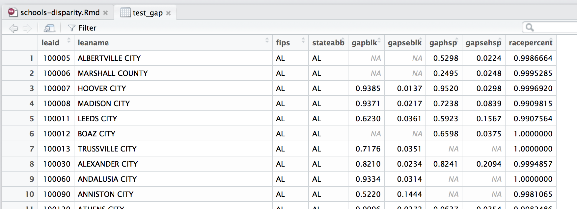Click the schools-disparity.Rmd file icon

coord(13,12)
